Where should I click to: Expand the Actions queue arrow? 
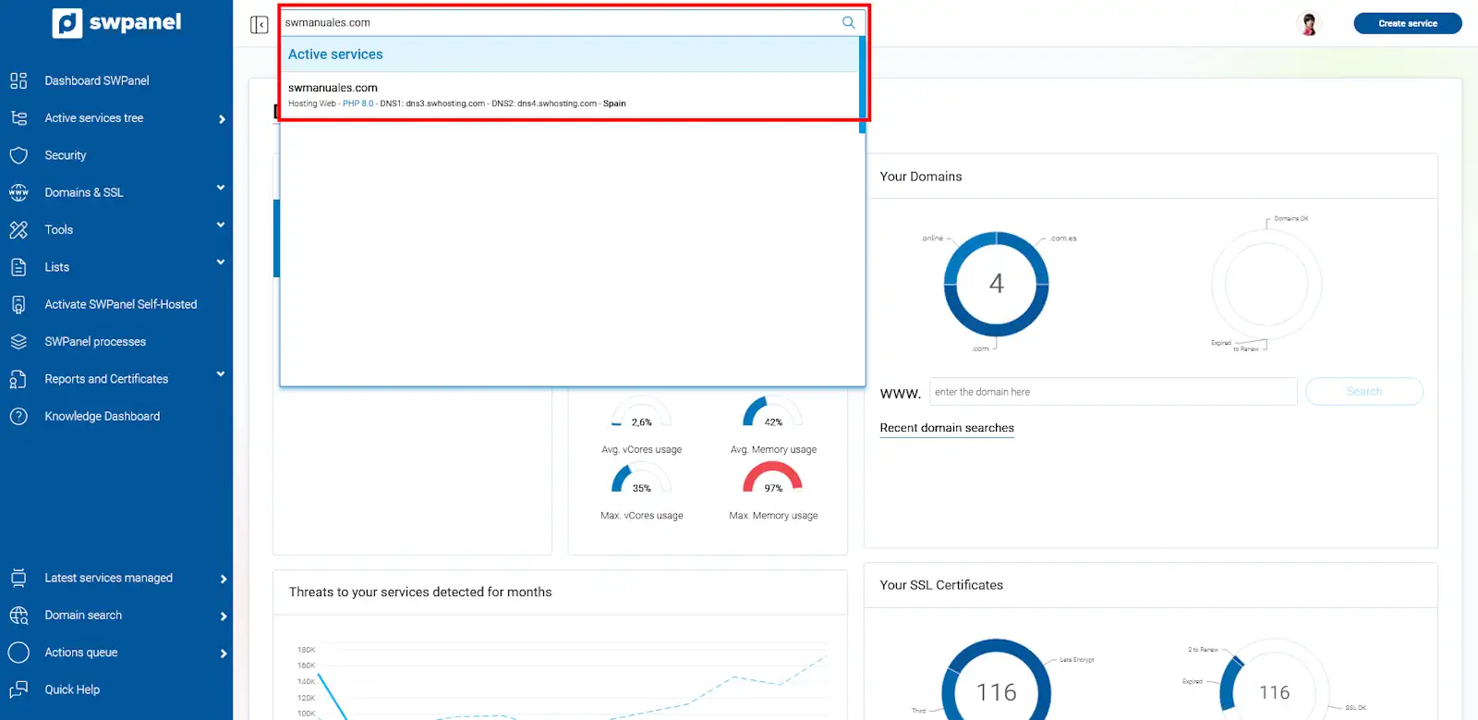223,653
